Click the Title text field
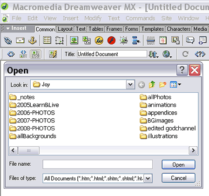 click(x=112, y=54)
